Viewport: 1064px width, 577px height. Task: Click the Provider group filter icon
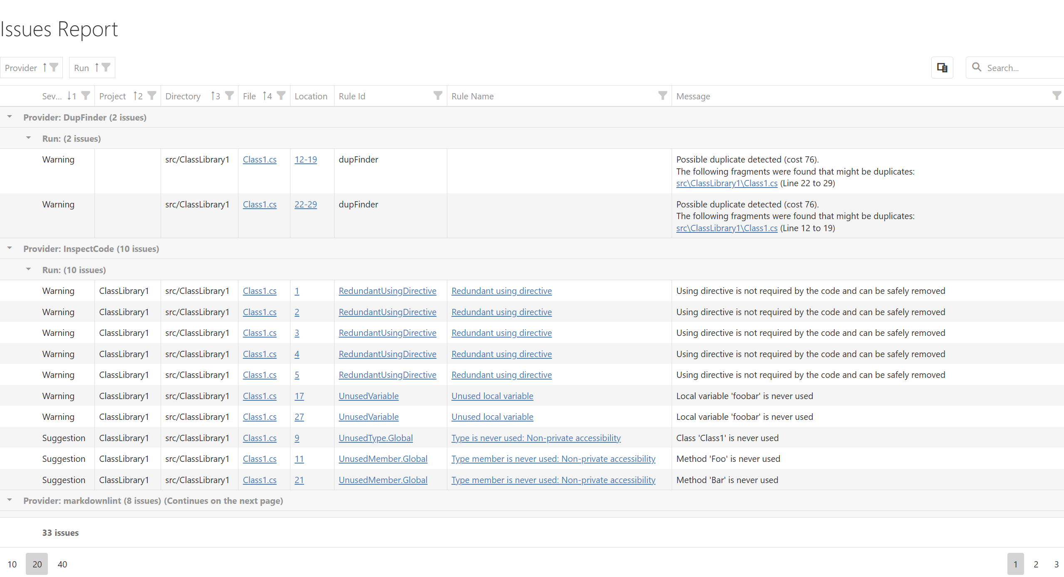click(x=54, y=67)
